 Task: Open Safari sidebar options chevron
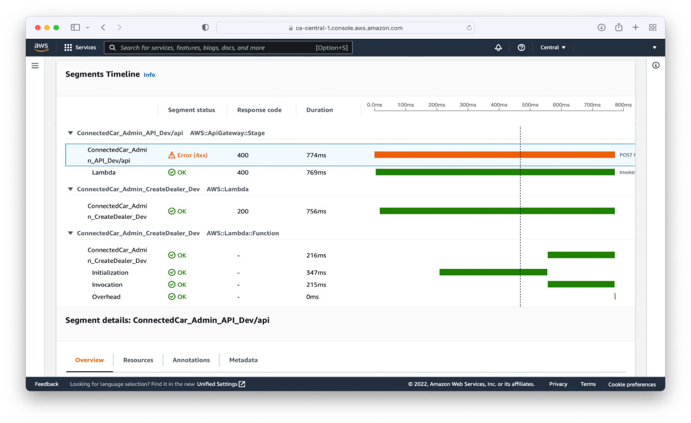[x=87, y=28]
